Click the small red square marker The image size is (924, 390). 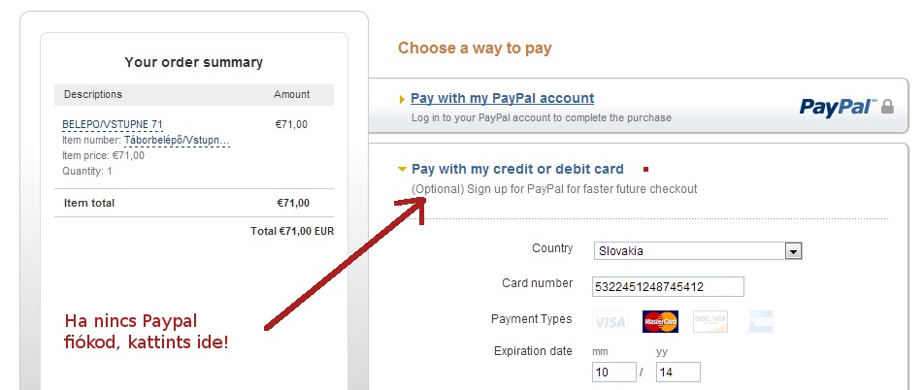(646, 170)
